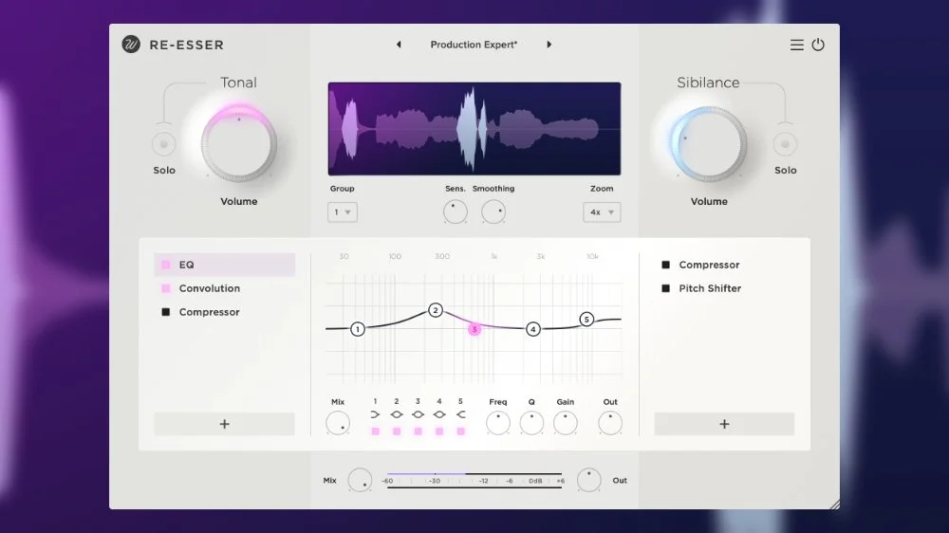Toggle band 4 enable square
949x533 pixels.
tap(439, 432)
